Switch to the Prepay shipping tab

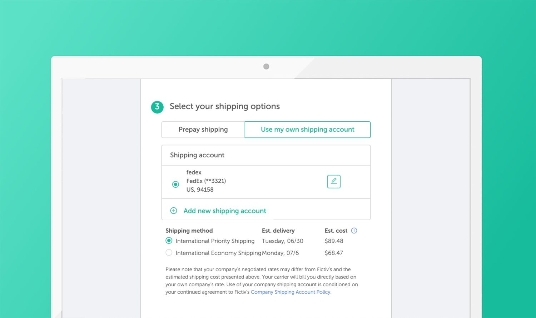[203, 130]
